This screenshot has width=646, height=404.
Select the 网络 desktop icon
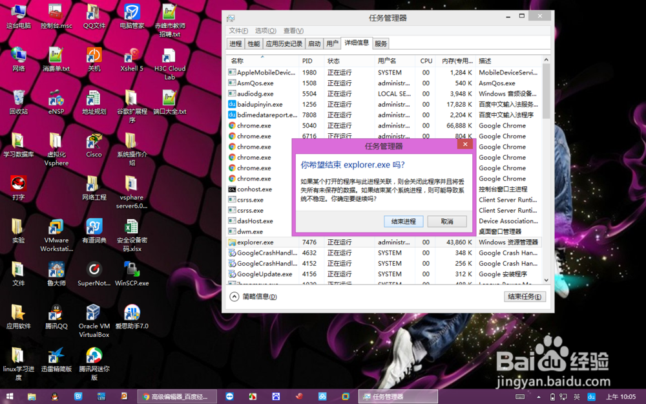(x=19, y=59)
